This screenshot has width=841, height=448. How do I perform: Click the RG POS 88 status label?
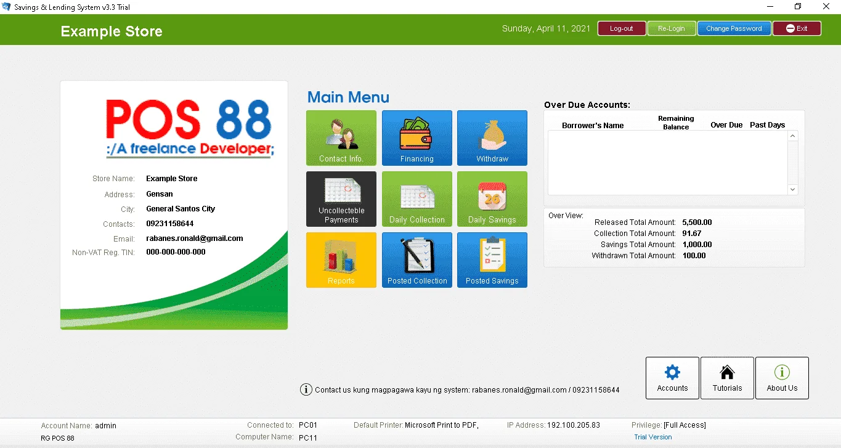(x=58, y=438)
